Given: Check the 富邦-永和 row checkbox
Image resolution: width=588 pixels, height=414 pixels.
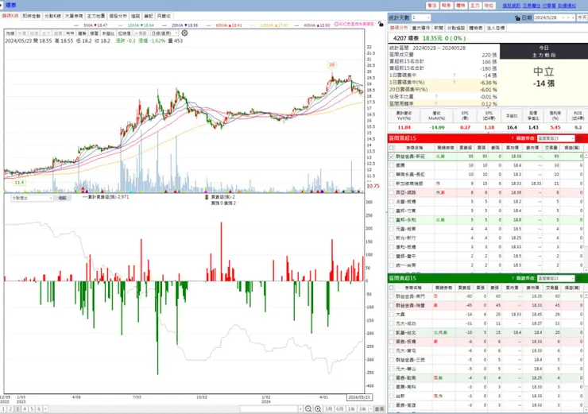Looking at the screenshot, I should 392,220.
